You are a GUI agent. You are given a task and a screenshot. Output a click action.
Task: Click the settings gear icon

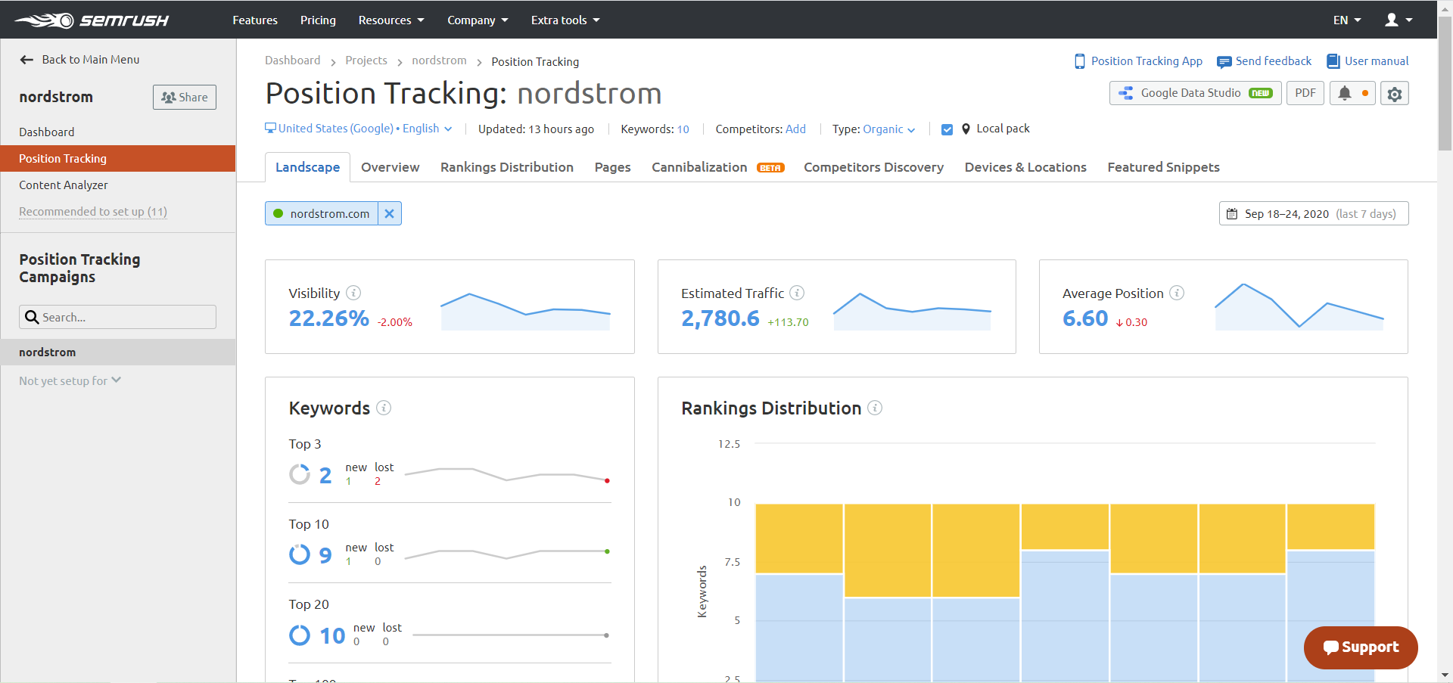1394,94
